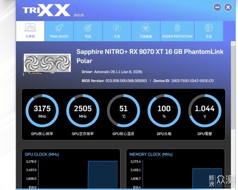Open the POWER PROTECTION tab
Viewport: 238px width, 190px height.
click(x=177, y=31)
